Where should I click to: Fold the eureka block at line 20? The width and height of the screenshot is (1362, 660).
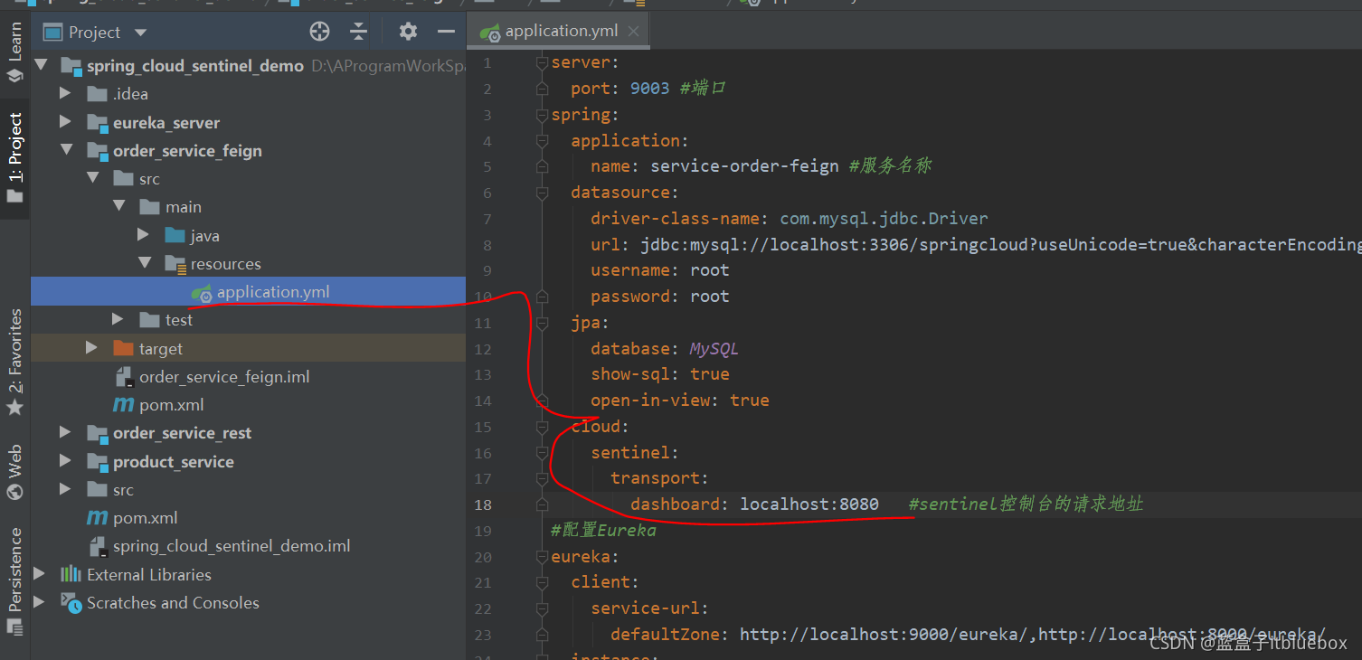[x=542, y=557]
